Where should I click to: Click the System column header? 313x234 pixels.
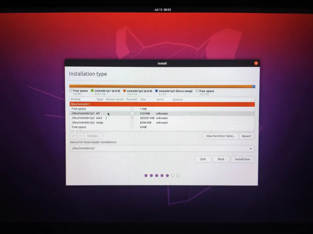click(x=177, y=99)
